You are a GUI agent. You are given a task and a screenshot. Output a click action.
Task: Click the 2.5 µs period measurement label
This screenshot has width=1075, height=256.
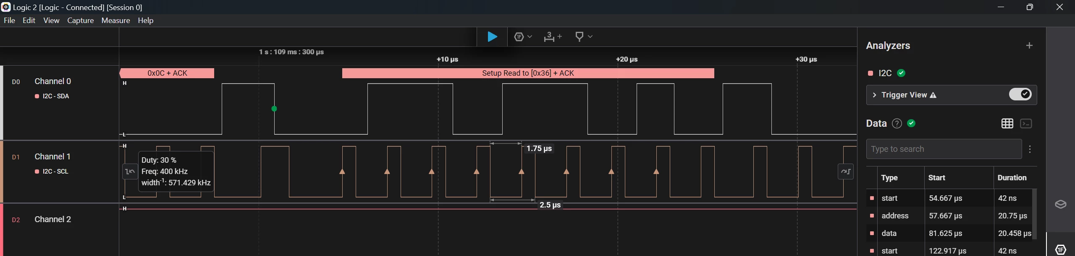550,205
